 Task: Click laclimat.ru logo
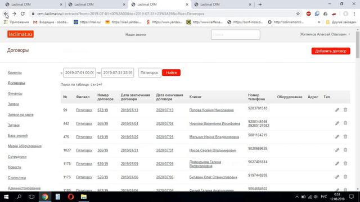pyautogui.click(x=20, y=34)
